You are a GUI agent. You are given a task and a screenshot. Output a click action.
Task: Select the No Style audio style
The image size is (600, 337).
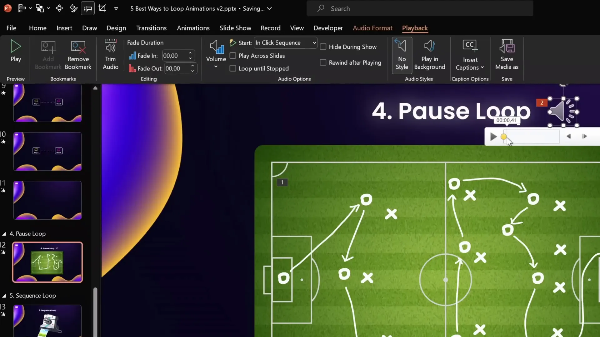402,55
